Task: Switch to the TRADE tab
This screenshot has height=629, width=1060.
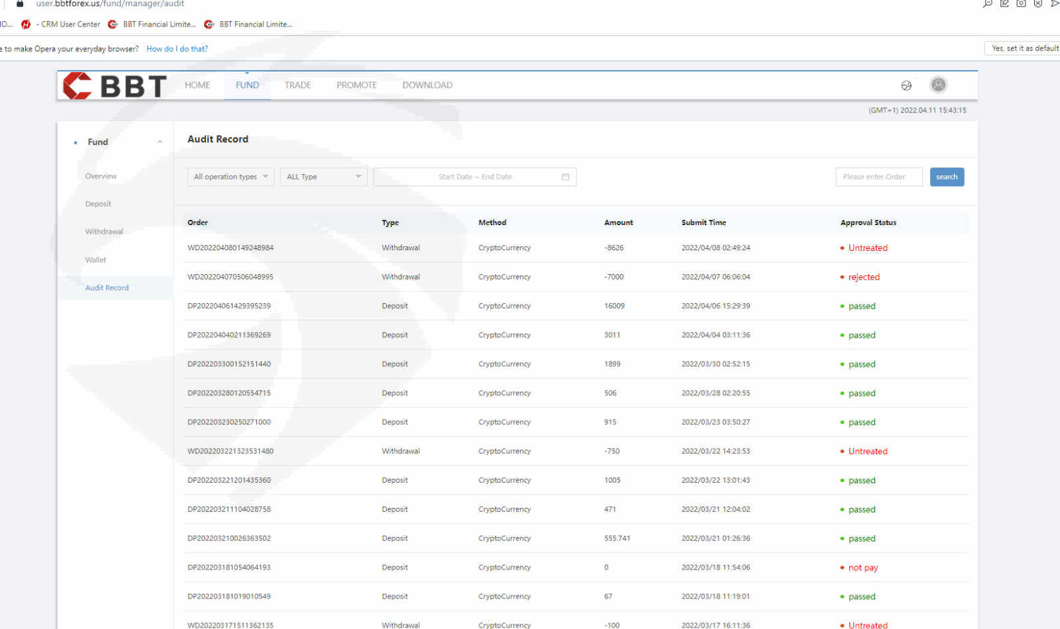Action: point(297,85)
